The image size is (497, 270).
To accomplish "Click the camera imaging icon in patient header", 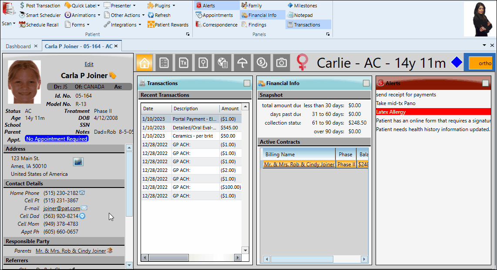I will tap(281, 63).
